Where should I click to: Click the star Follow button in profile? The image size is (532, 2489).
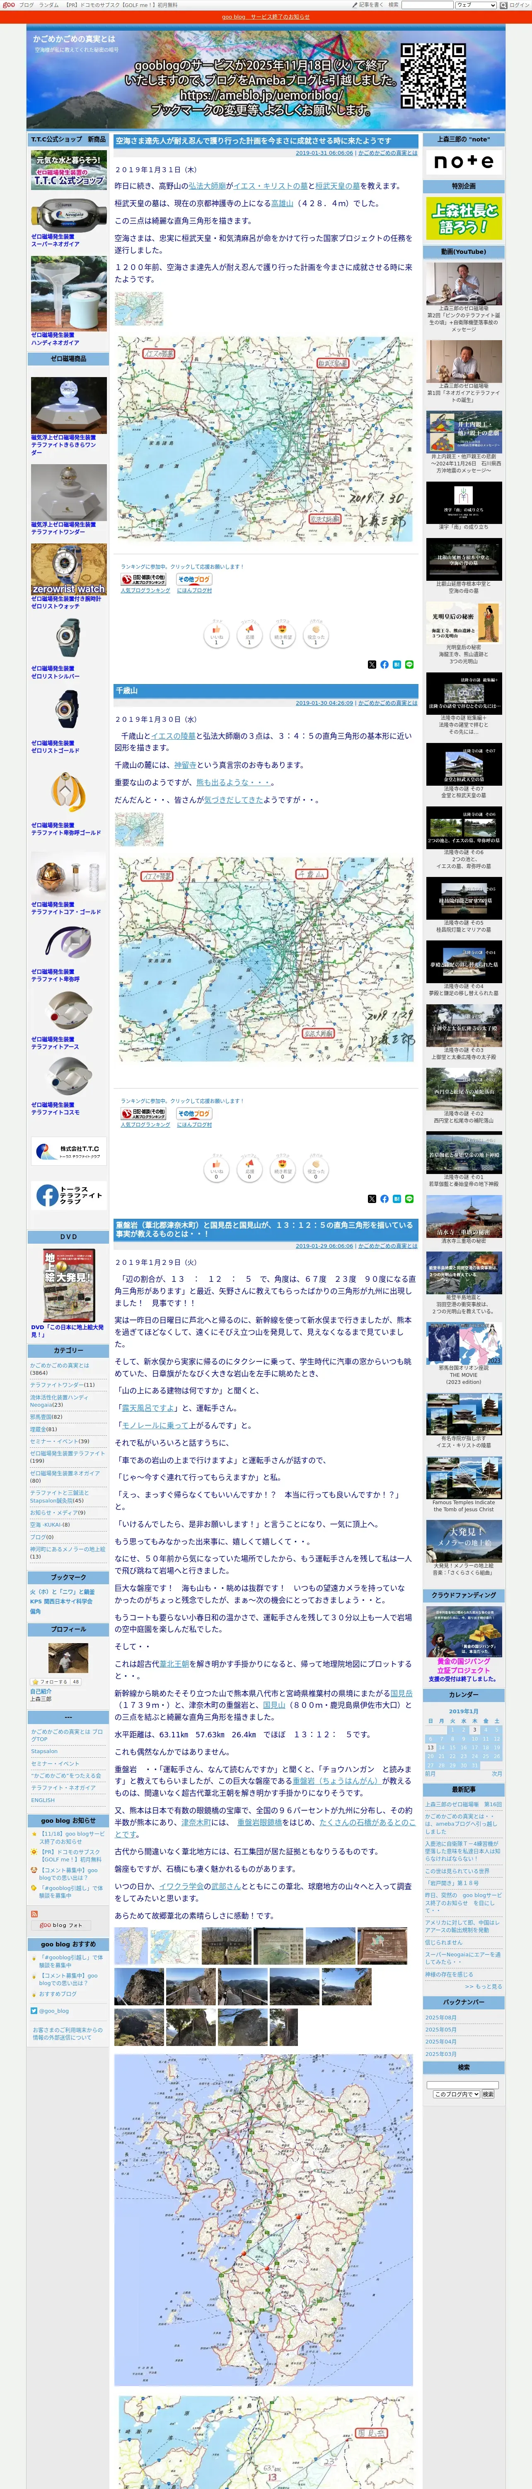[55, 1681]
